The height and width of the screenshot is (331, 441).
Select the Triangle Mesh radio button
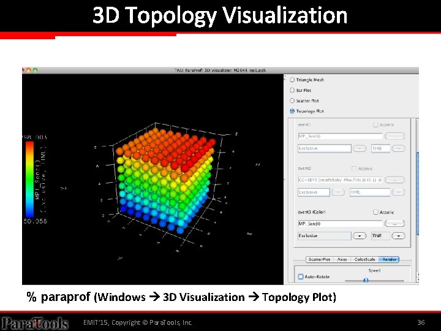tap(292, 80)
